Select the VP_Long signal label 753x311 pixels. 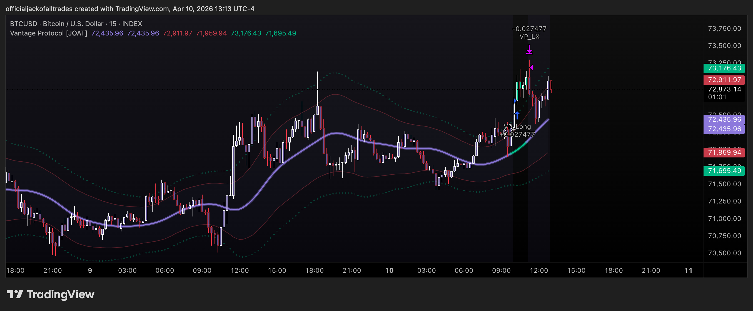[x=517, y=126]
